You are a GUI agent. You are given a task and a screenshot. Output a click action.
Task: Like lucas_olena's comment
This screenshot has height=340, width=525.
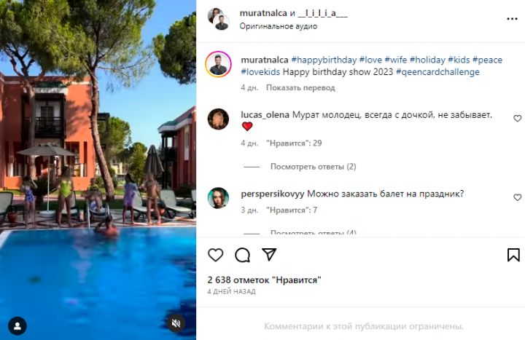click(x=517, y=119)
